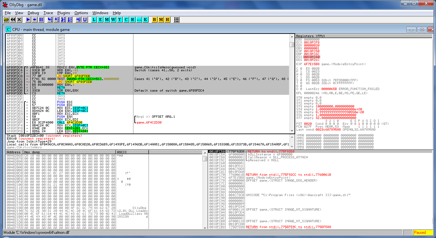Click the Trace into toolbar icon
The height and width of the screenshot is (238, 436).
[63, 20]
